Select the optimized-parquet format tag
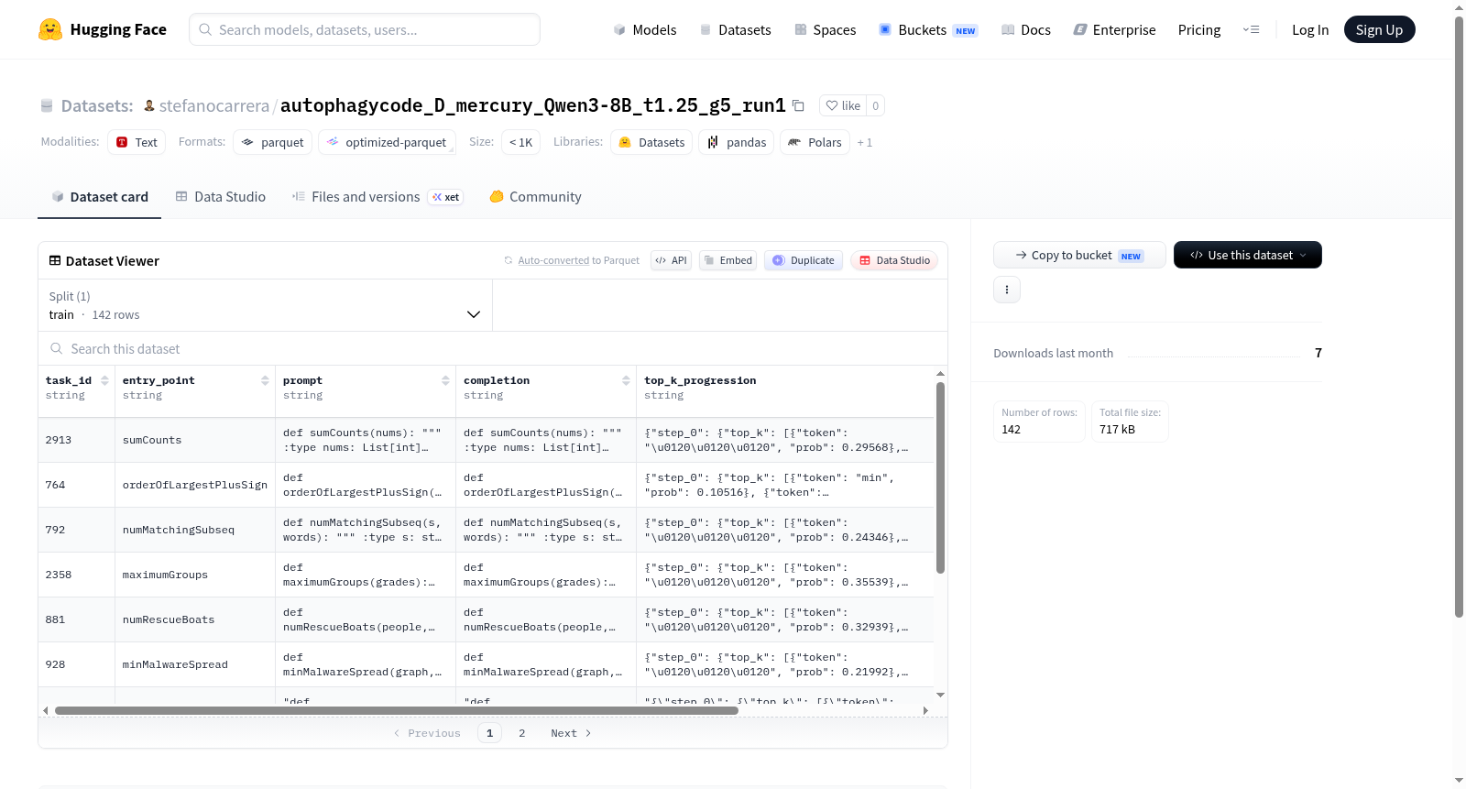This screenshot has height=789, width=1466. [x=387, y=142]
